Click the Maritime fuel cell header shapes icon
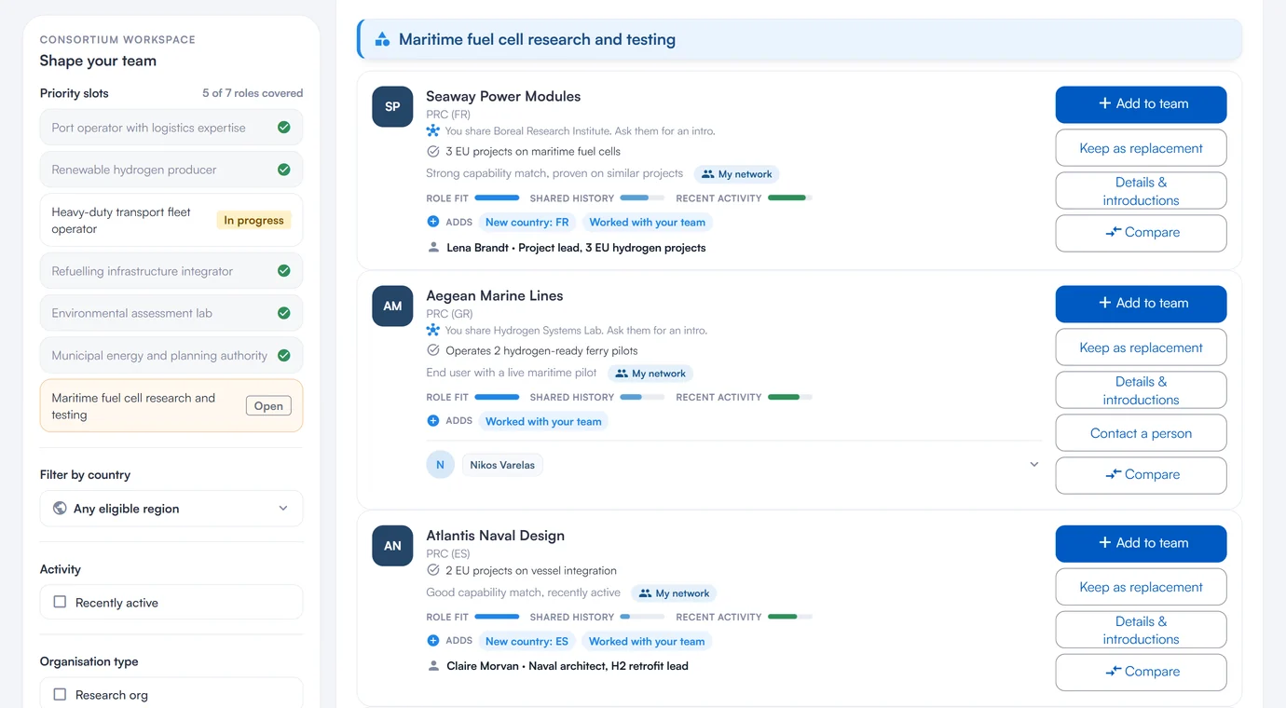The width and height of the screenshot is (1286, 708). pyautogui.click(x=382, y=39)
